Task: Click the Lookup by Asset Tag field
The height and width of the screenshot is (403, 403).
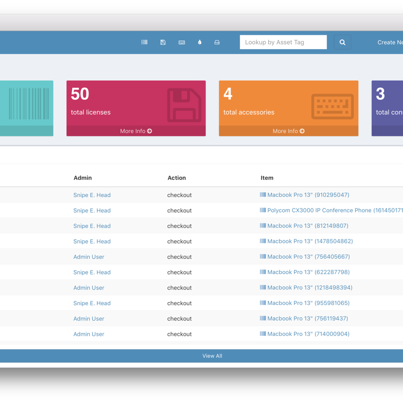Action: pos(283,42)
